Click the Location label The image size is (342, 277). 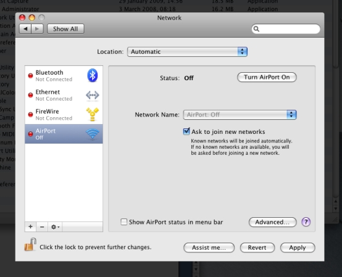(x=110, y=52)
